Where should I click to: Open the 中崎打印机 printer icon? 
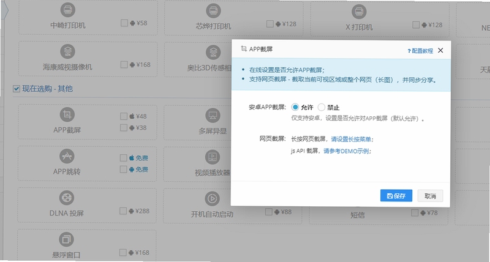(68, 10)
